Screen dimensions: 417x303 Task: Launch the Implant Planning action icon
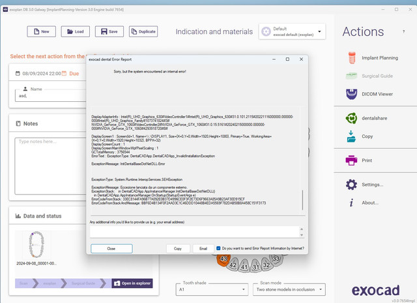tap(352, 58)
